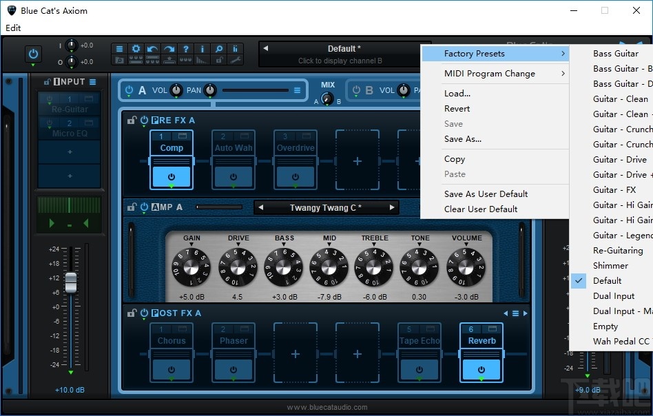Expand Factory Presets submenu arrow
This screenshot has width=653, height=416.
click(x=563, y=53)
